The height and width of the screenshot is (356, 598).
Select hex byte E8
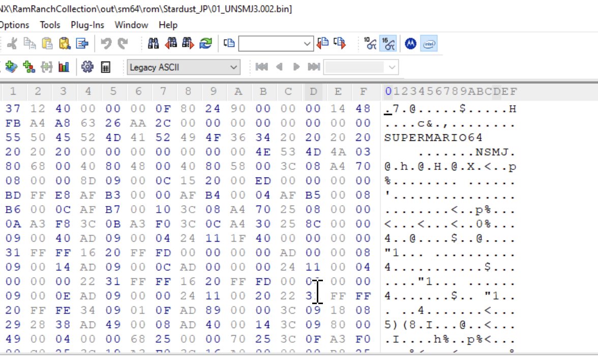[x=63, y=195]
